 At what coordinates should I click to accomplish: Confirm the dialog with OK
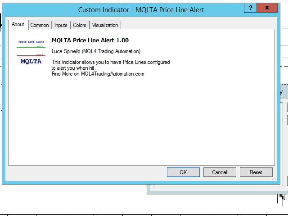tap(183, 172)
